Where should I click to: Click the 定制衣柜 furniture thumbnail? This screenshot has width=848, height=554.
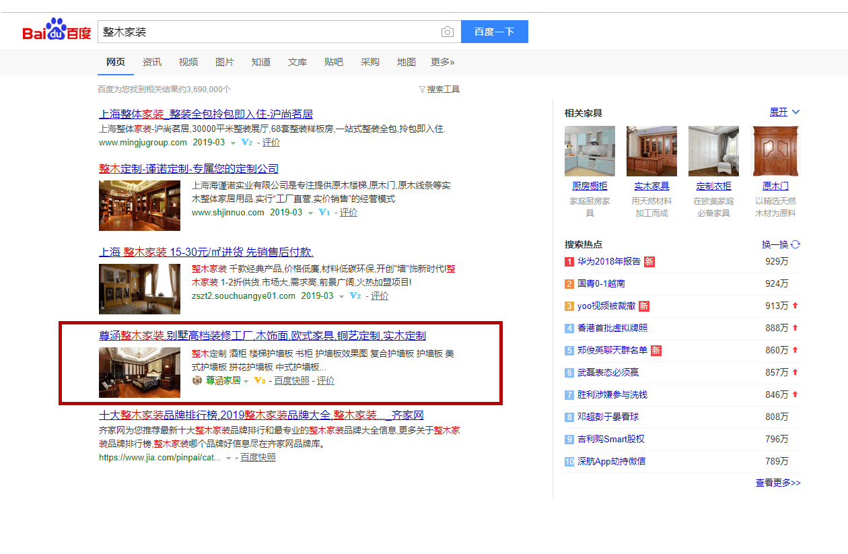(713, 151)
